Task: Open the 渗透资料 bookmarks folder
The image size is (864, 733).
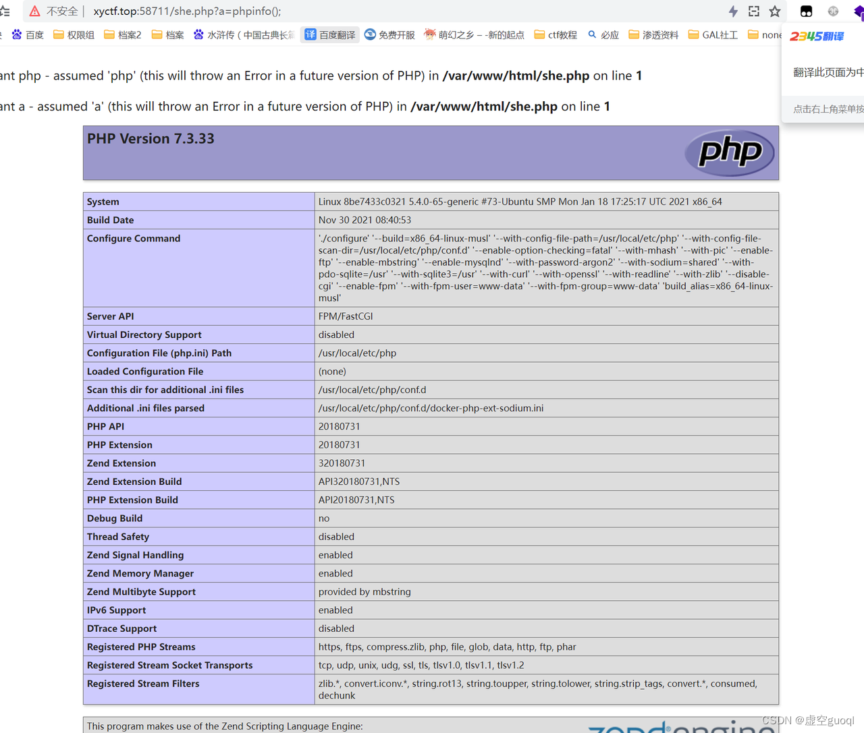Action: [653, 34]
